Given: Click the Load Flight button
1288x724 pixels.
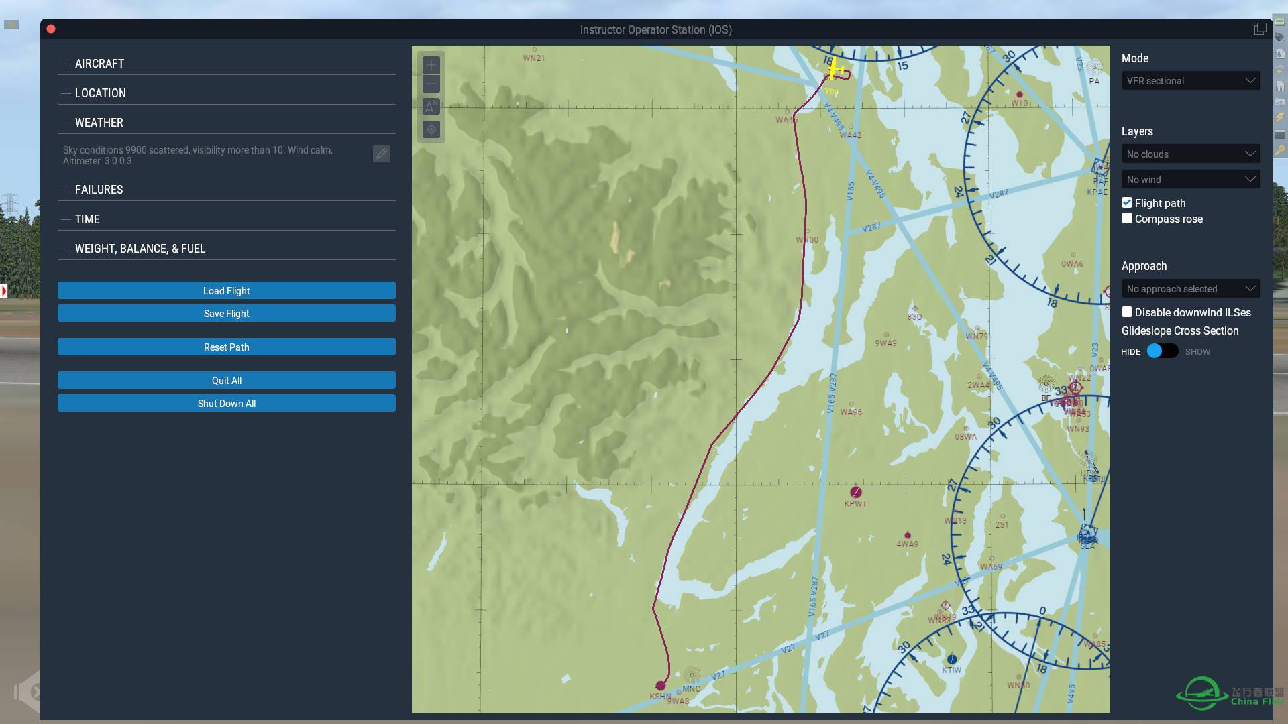Looking at the screenshot, I should (225, 290).
